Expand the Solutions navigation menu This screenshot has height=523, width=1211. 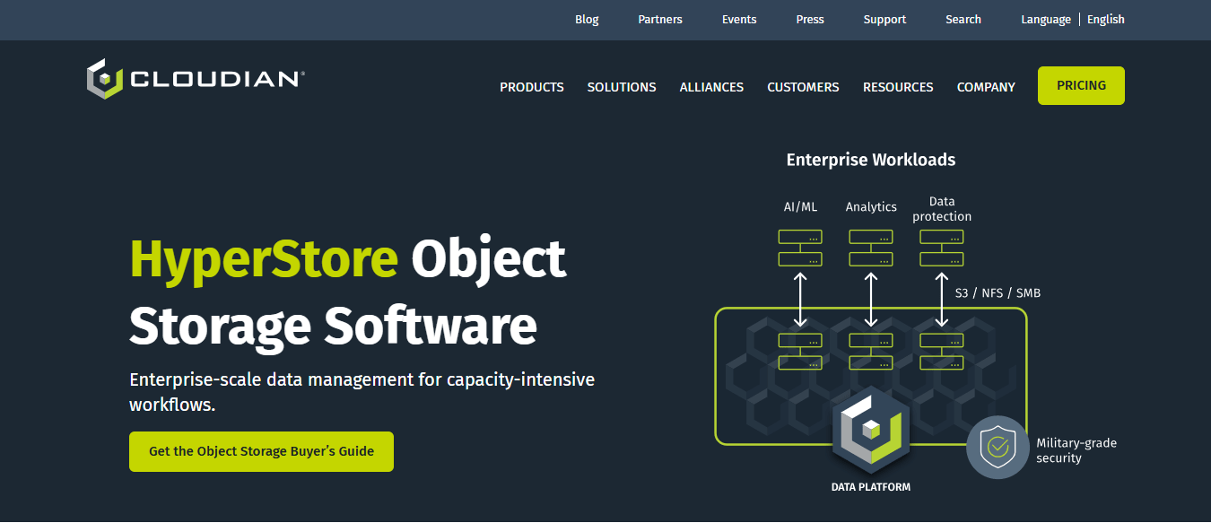[622, 87]
